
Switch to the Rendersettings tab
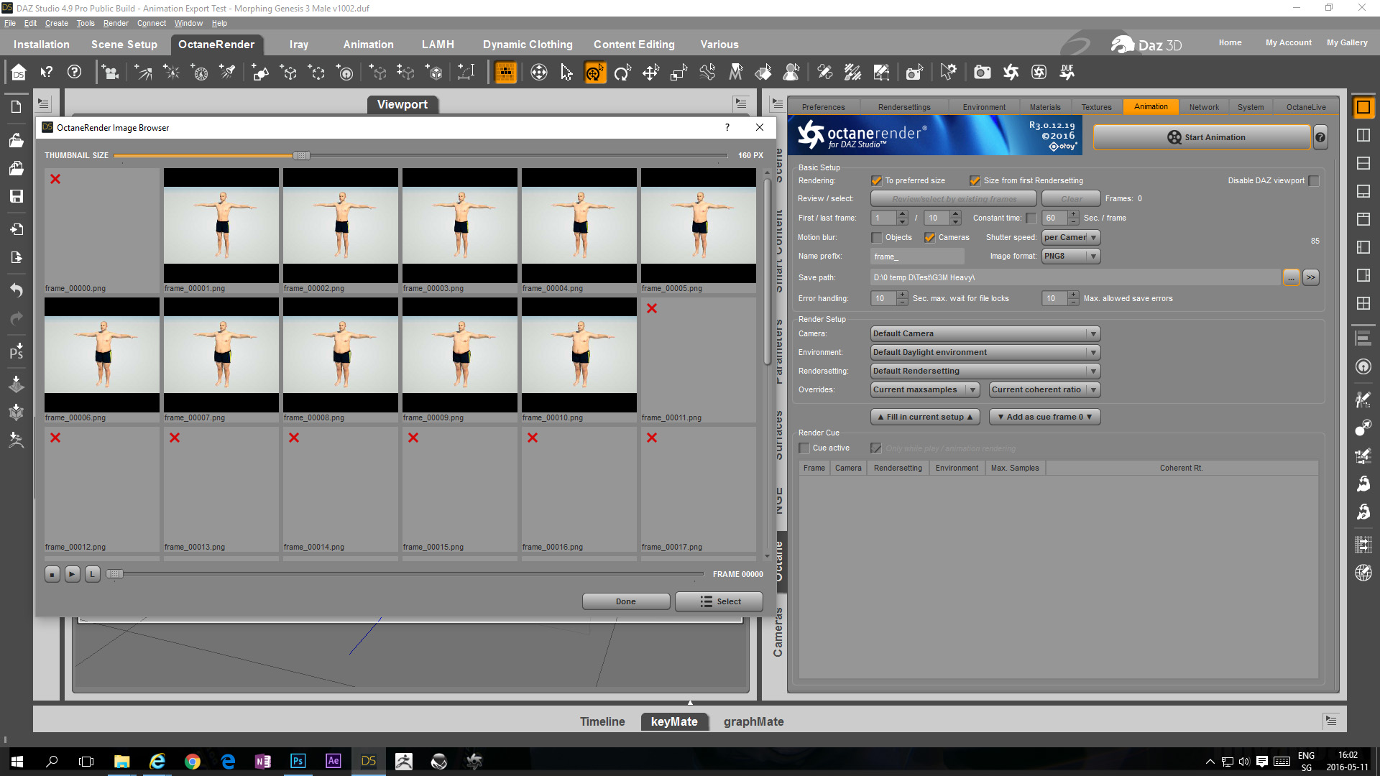903,107
